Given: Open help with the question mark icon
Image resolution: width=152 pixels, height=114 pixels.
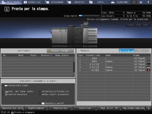Looking at the screenshot, I should (148, 2).
